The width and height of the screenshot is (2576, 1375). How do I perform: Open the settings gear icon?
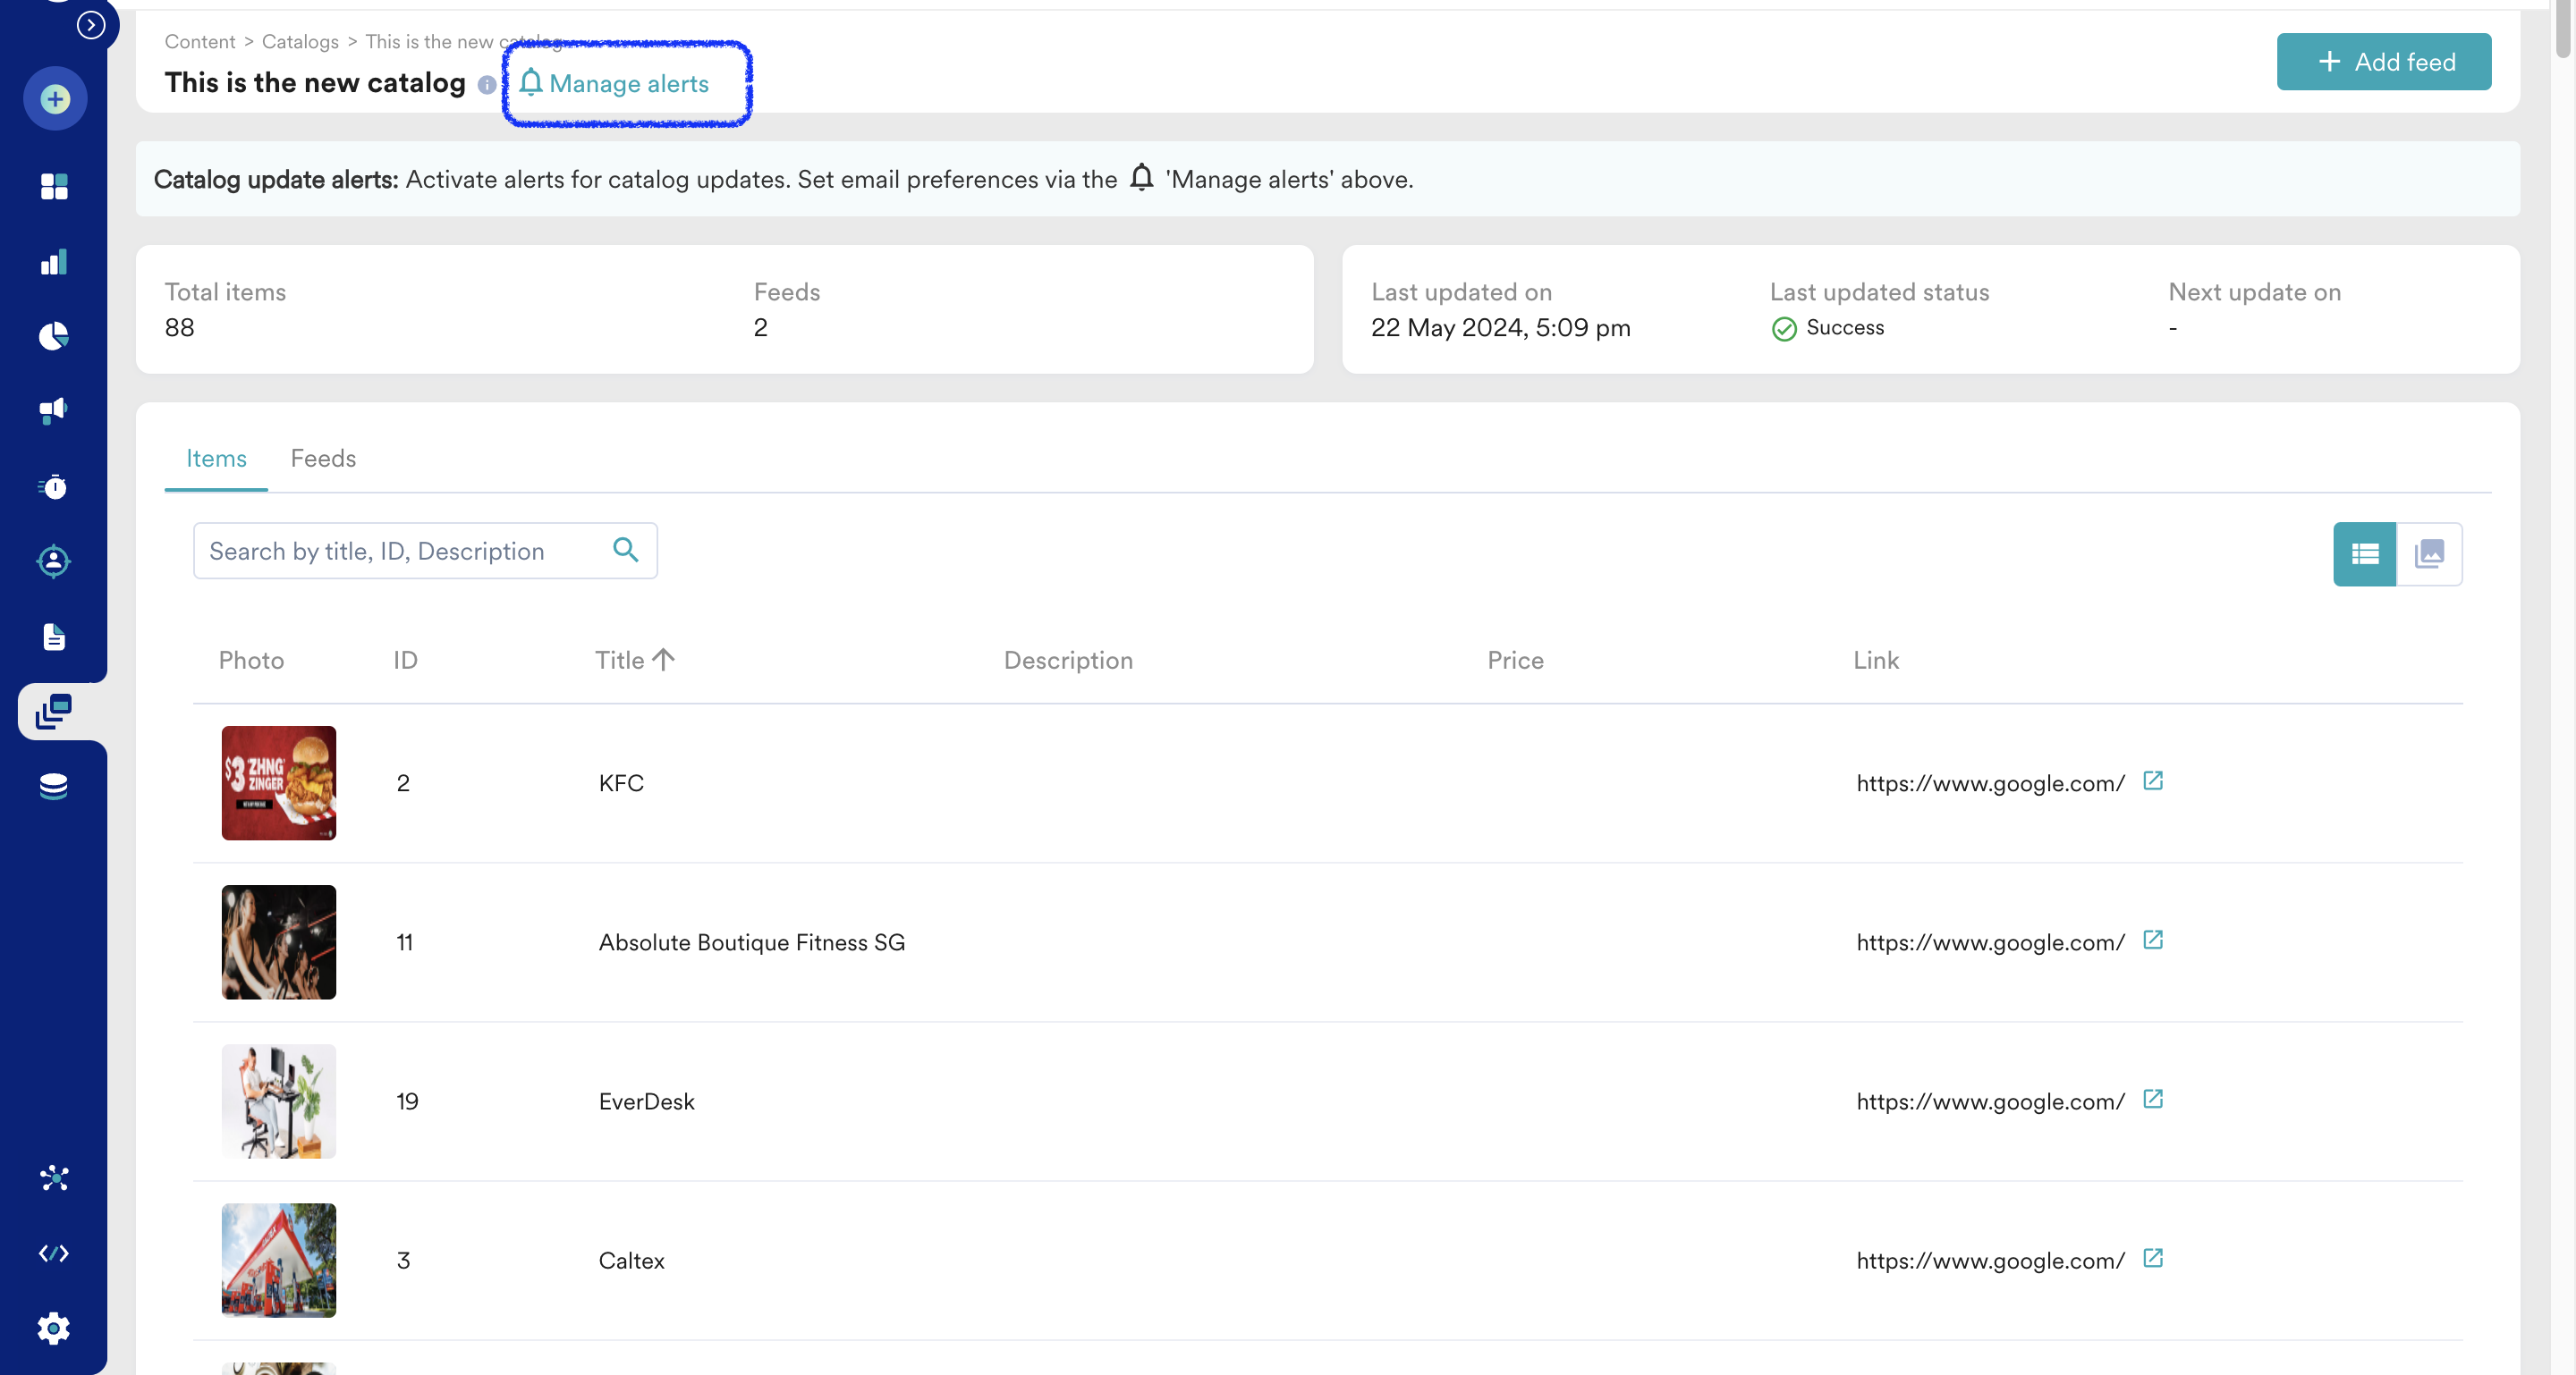tap(54, 1328)
